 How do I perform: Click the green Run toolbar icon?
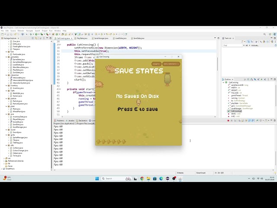[x=36, y=34]
